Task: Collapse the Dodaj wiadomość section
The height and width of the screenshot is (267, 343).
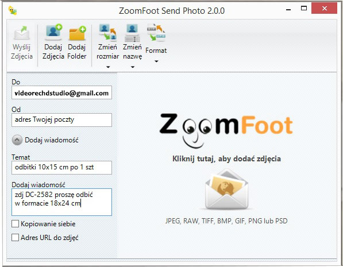Action: tap(17, 140)
